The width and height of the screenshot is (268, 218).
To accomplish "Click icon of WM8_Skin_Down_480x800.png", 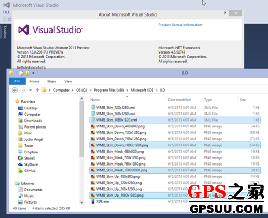I will pos(93,126).
